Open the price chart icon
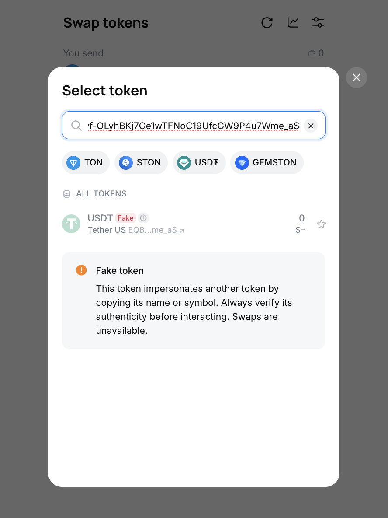The image size is (388, 518). click(x=293, y=23)
